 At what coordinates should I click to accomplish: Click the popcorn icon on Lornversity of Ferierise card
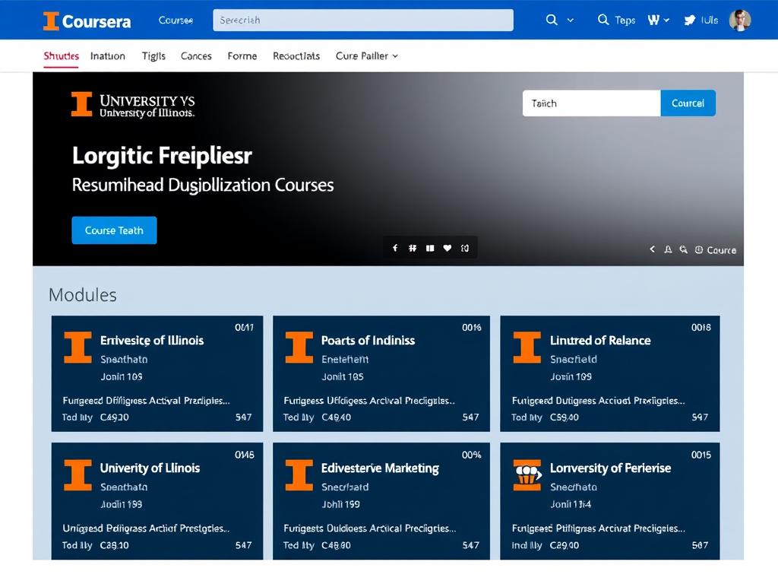527,475
